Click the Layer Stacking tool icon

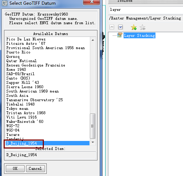click(120, 35)
